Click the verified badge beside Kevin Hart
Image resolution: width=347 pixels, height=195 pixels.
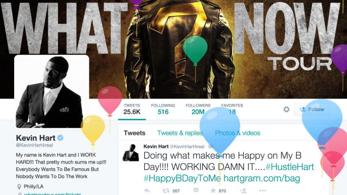point(60,138)
